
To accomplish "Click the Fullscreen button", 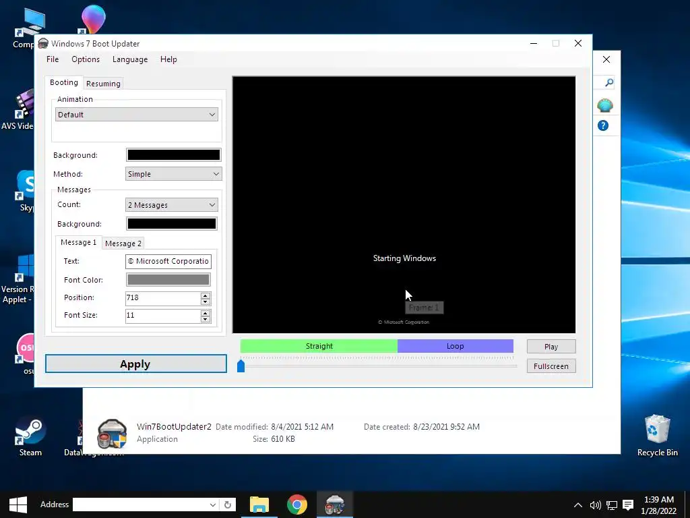I will (551, 366).
